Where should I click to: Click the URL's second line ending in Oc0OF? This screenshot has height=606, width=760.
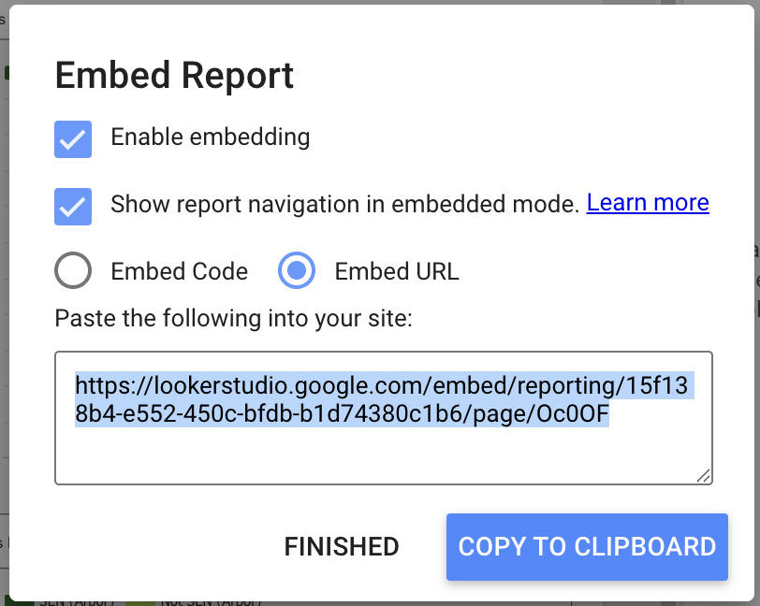click(x=342, y=412)
